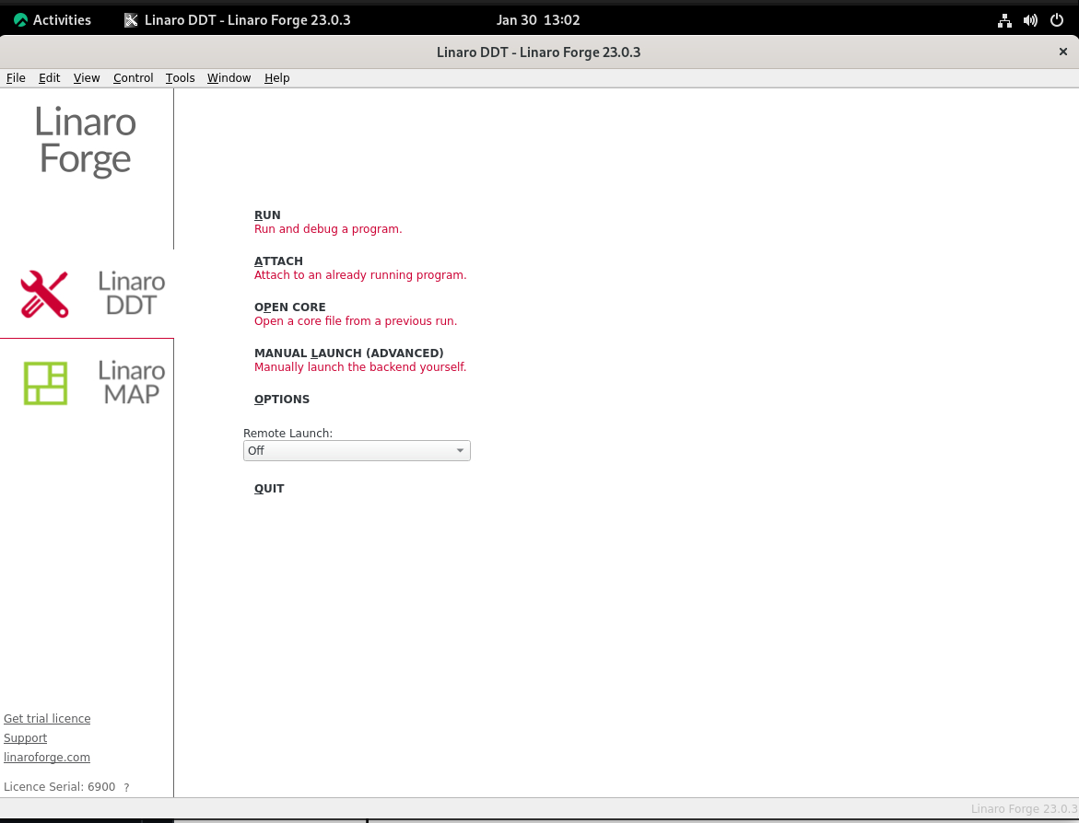Open the View menu

coord(87,77)
